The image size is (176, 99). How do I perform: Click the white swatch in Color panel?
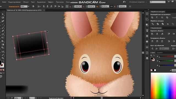[x=155, y=70]
